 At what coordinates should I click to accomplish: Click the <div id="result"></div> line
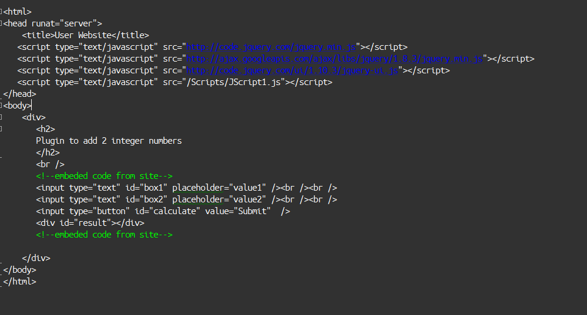90,223
